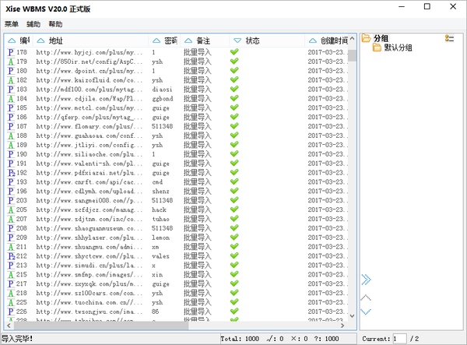Click the P2 icon of row 192

[x=12, y=173]
